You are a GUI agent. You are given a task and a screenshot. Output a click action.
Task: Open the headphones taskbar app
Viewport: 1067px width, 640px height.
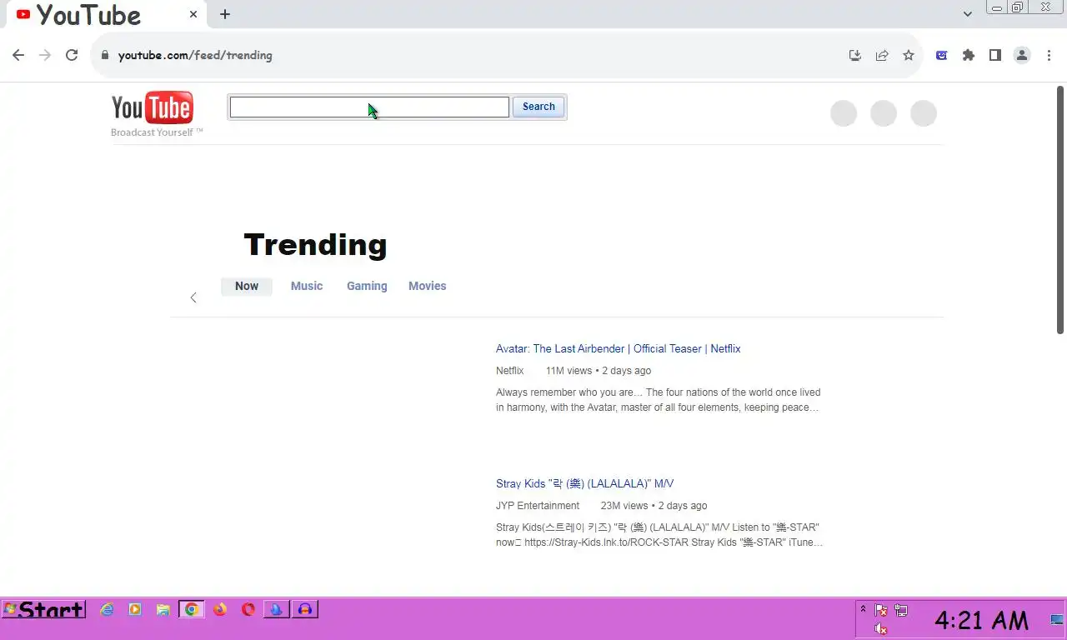click(305, 609)
